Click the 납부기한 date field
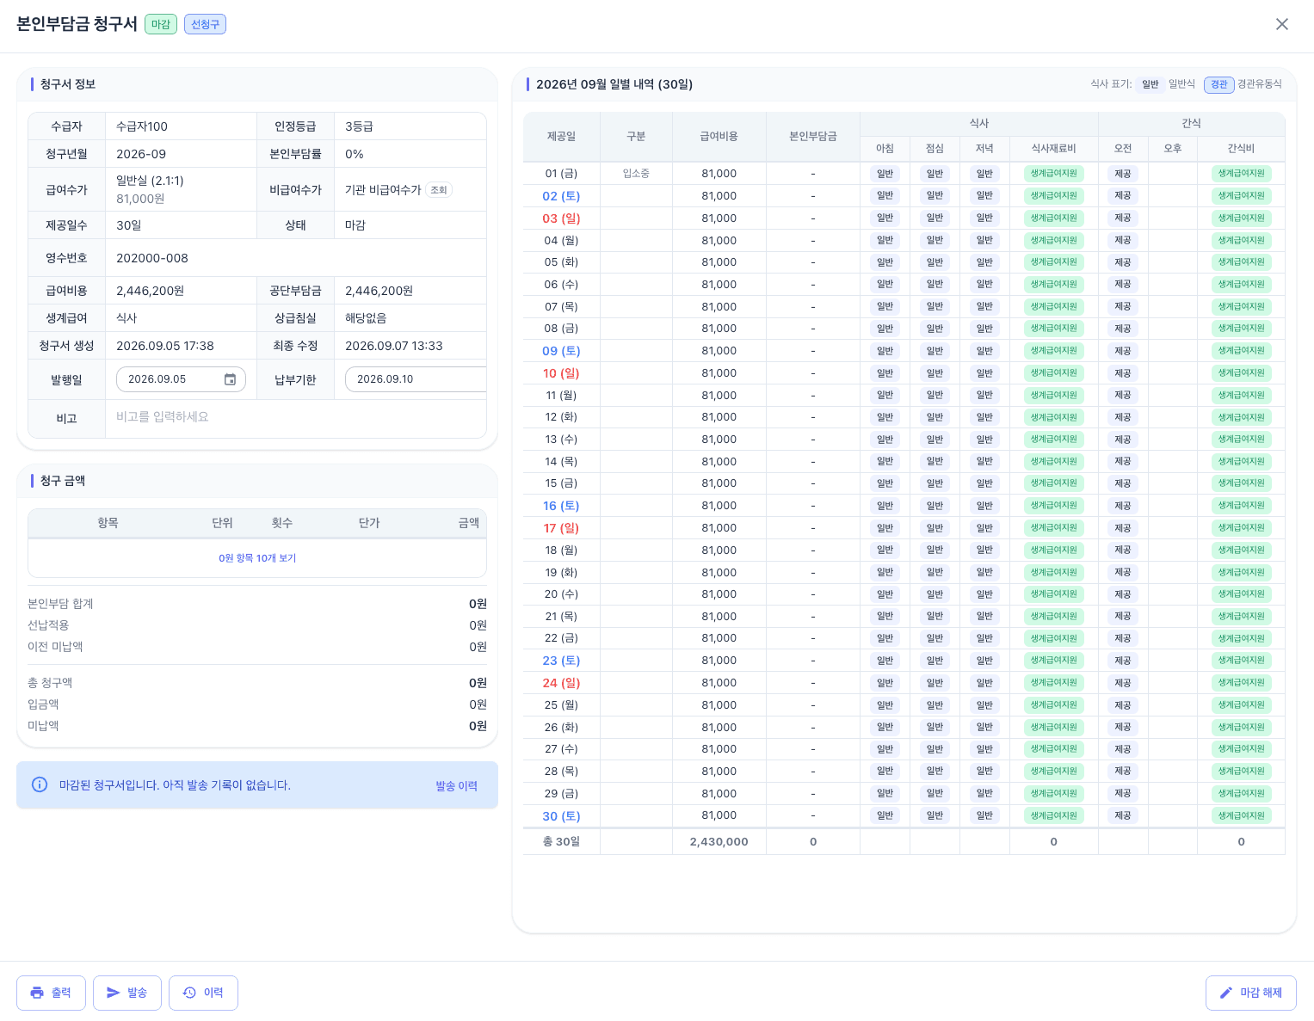The image size is (1314, 1021). [416, 379]
